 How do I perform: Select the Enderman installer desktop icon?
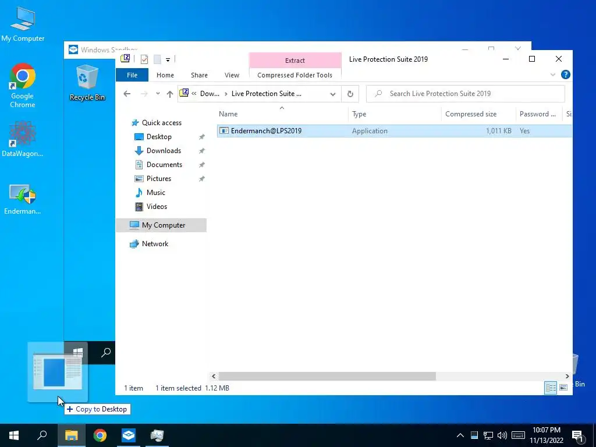pos(23,200)
